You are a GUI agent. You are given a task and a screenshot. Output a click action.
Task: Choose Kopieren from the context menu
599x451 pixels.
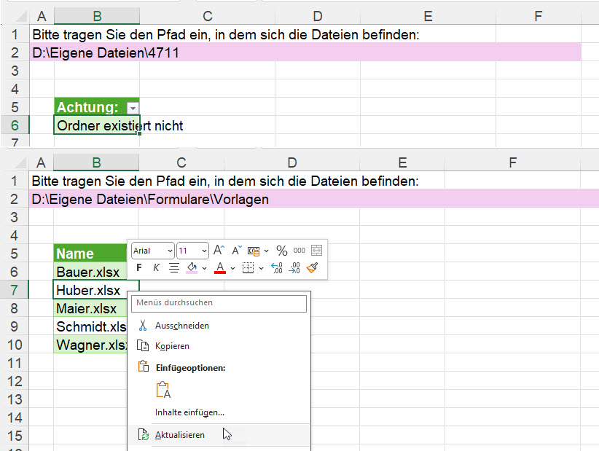point(172,346)
